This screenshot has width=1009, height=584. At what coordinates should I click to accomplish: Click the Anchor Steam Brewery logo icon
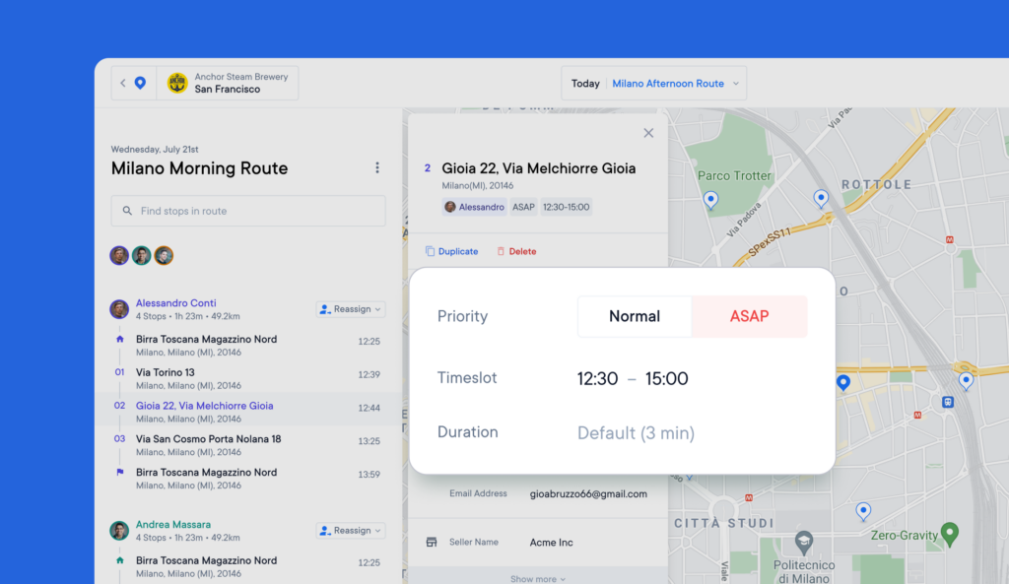pyautogui.click(x=176, y=83)
